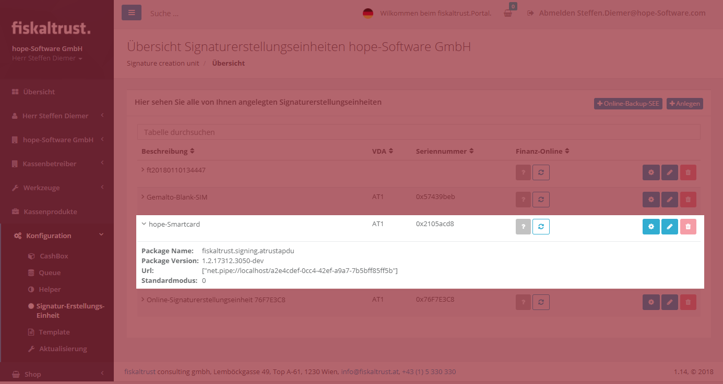Sort table by Seriennummer column
The image size is (723, 384).
tap(445, 151)
